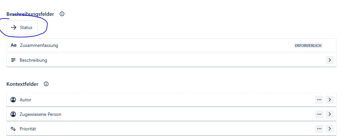
Task: Expand the Beschreibung field chevron
Action: [330, 60]
